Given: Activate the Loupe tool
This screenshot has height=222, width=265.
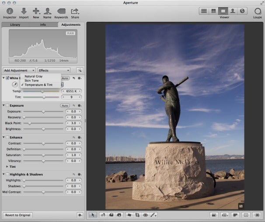Looking at the screenshot, I should click(x=258, y=11).
